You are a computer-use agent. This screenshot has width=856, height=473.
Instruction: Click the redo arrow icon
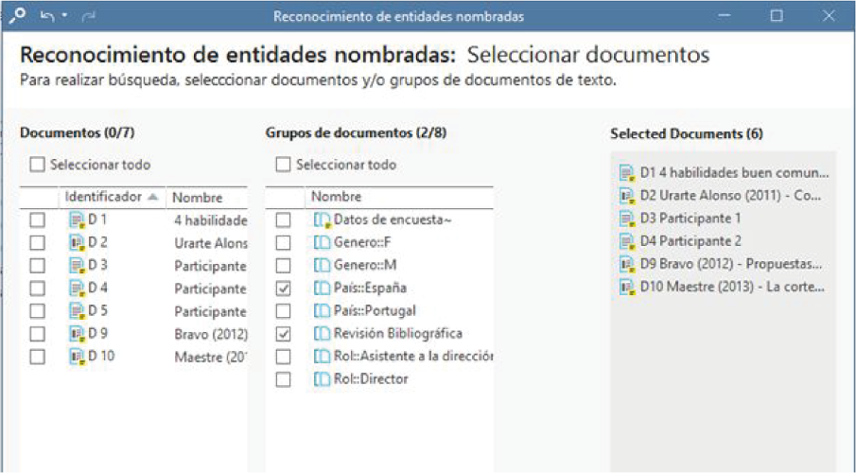pos(90,16)
